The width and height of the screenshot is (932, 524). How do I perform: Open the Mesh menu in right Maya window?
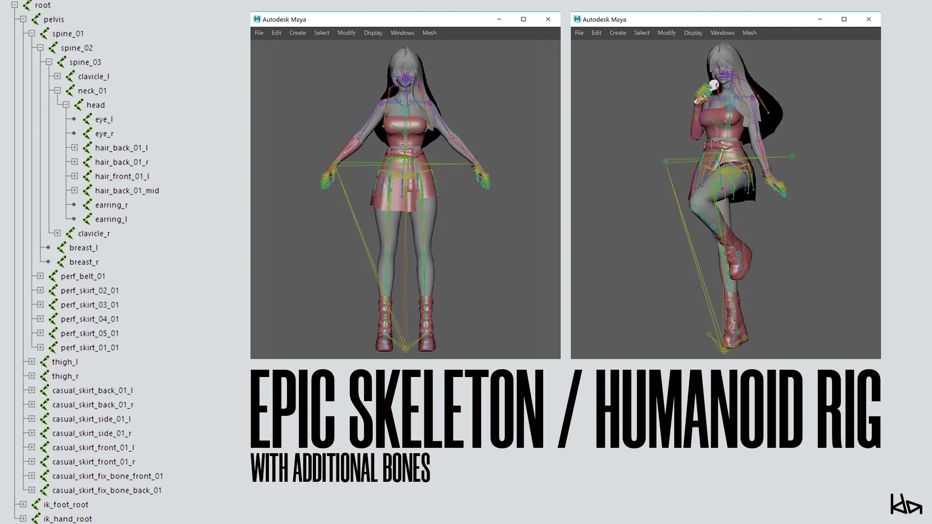(749, 33)
